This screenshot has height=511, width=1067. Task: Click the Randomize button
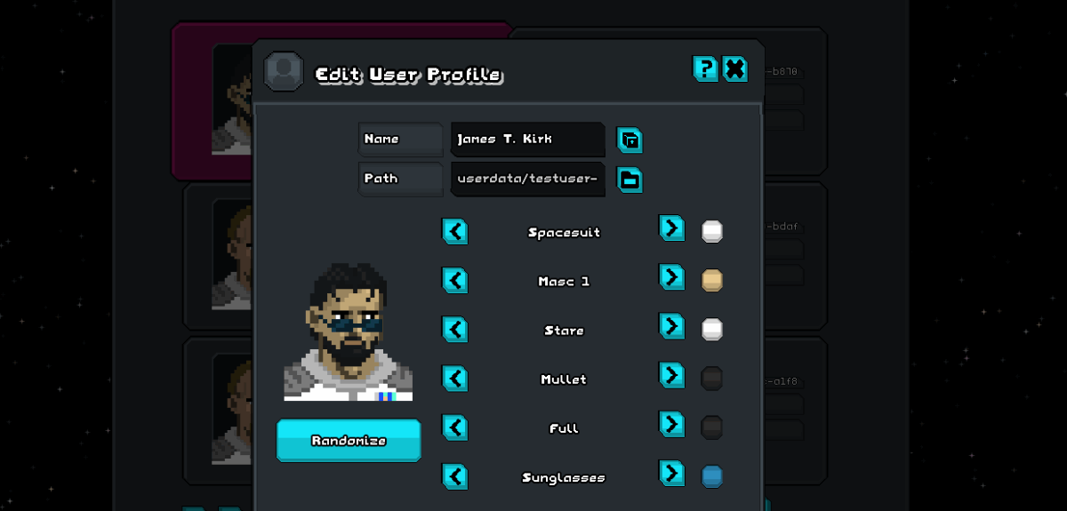point(349,441)
